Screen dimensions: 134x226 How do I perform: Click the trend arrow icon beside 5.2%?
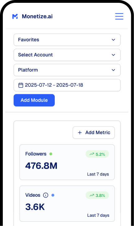[x=92, y=154]
